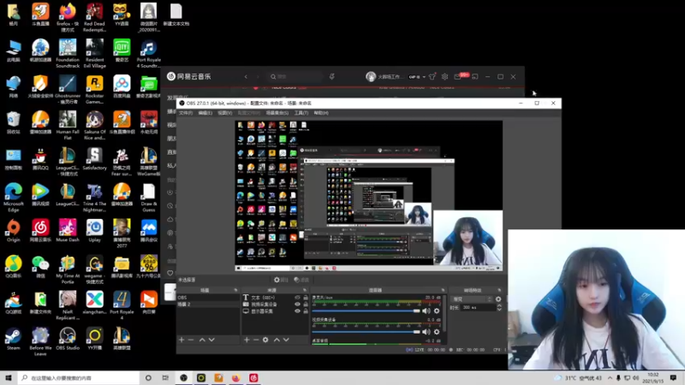Move selected source up arrow
Viewport: 685px width, 385px height.
coord(277,340)
